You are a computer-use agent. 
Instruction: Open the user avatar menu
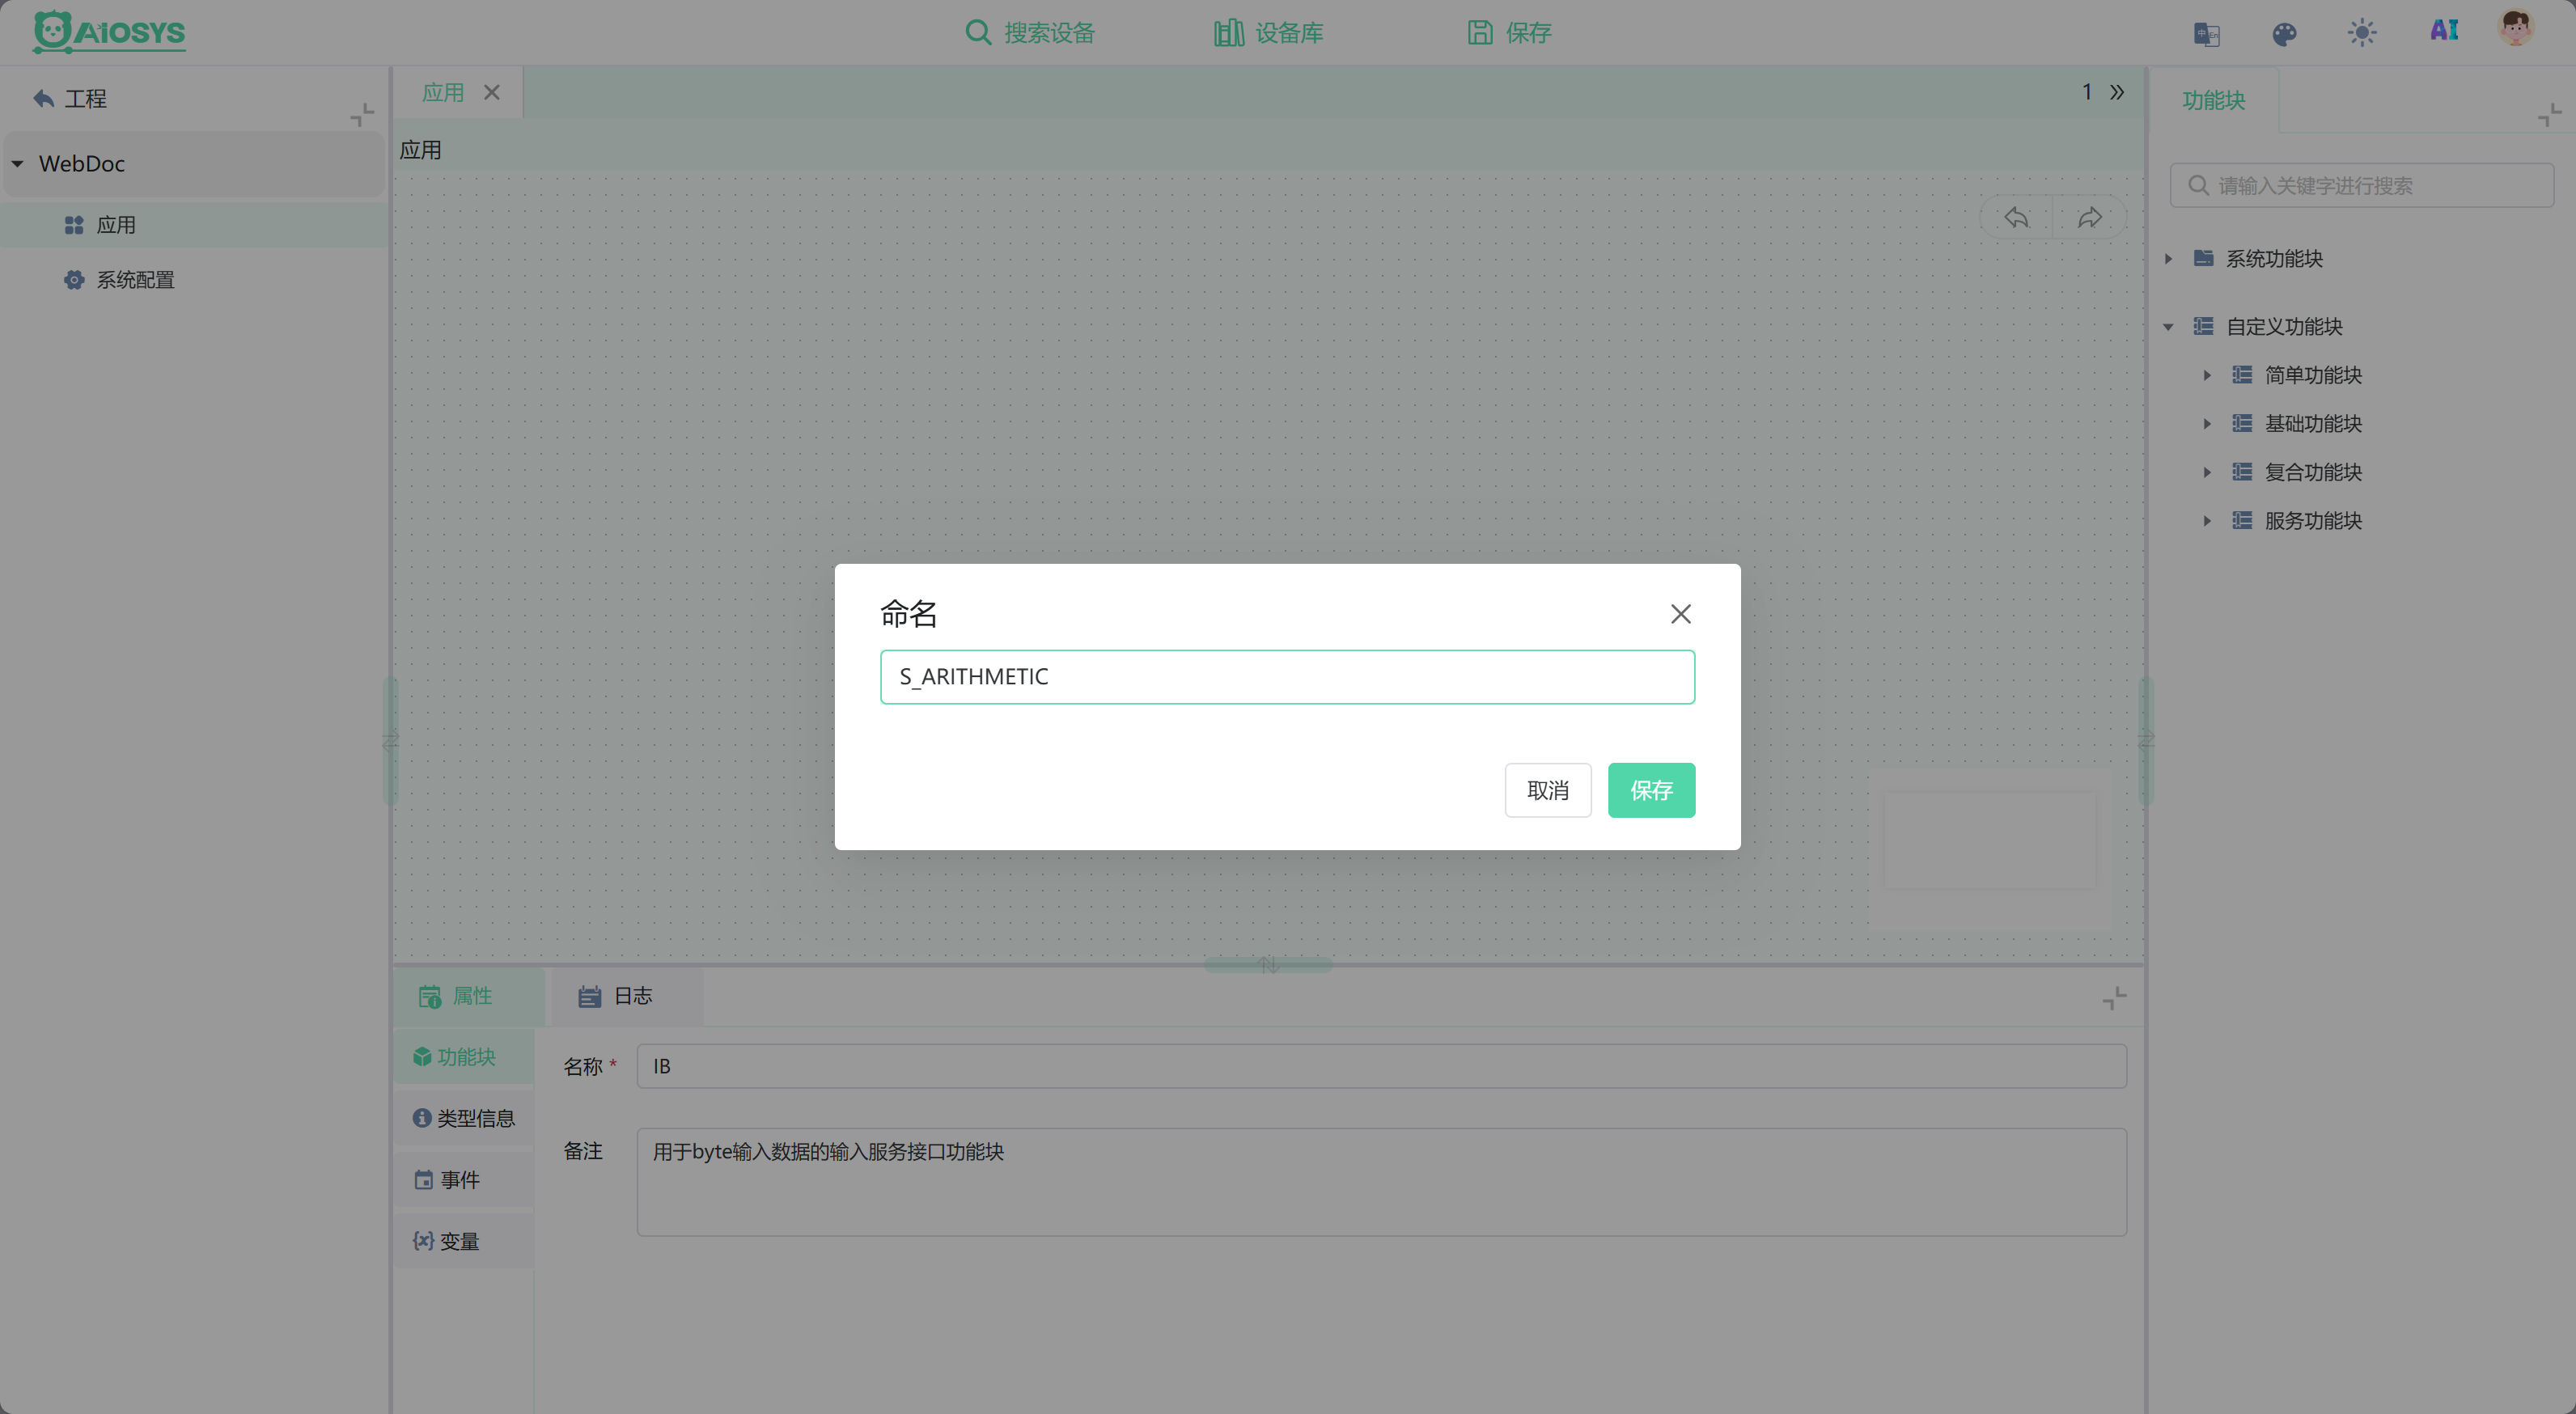(2516, 29)
